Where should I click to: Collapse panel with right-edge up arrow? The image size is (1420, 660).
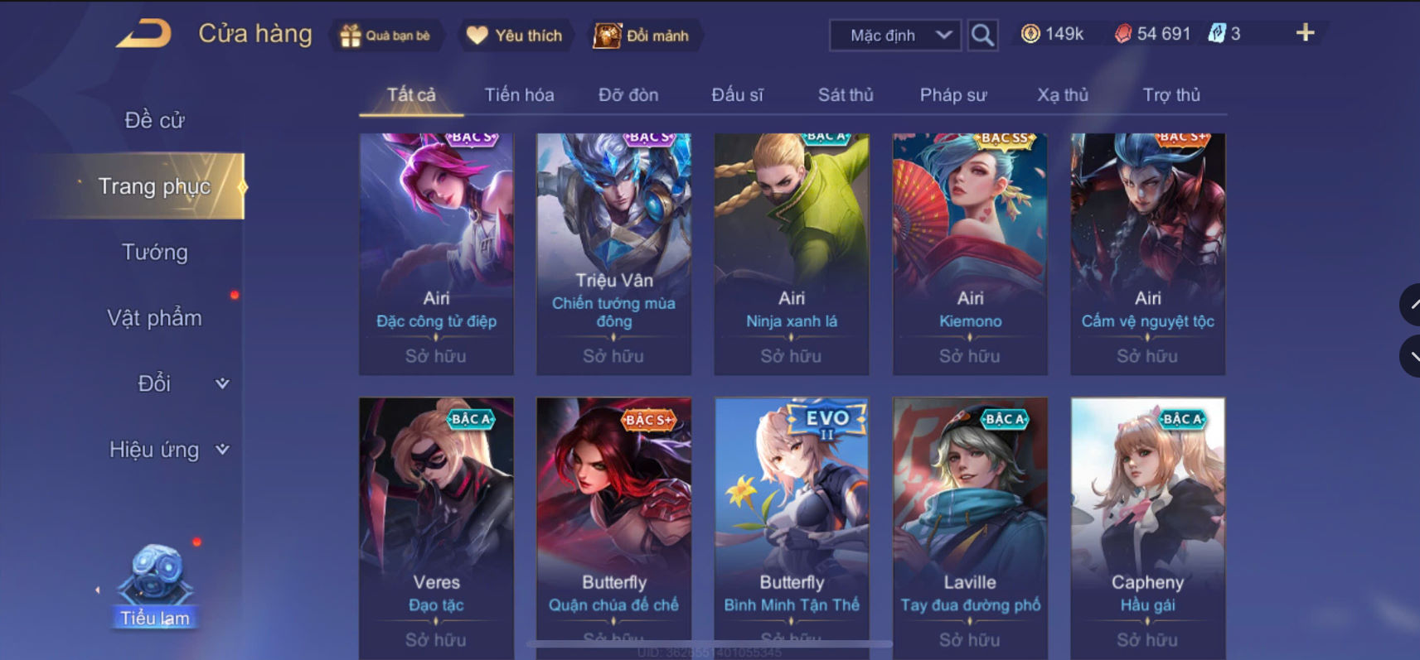(x=1412, y=305)
